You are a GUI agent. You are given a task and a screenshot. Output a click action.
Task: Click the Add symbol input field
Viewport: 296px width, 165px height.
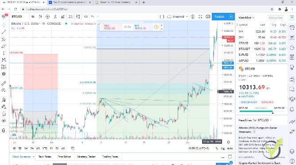(276, 18)
